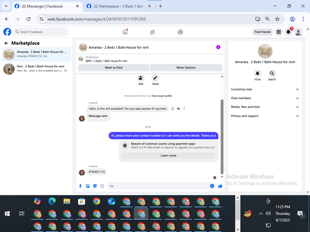Bookmark this page with star icon
Image resolution: width=310 pixels, height=232 pixels.
(277, 19)
